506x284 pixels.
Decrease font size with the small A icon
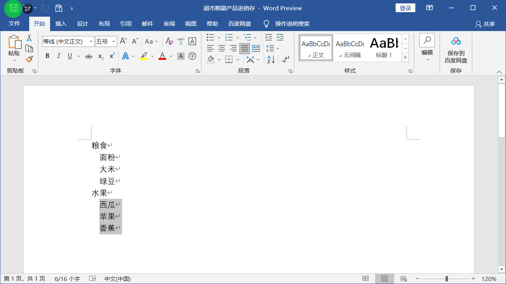[135, 41]
